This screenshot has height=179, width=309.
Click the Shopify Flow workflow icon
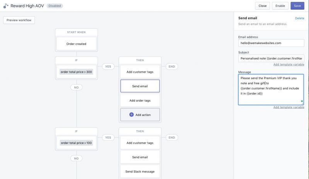point(6,6)
